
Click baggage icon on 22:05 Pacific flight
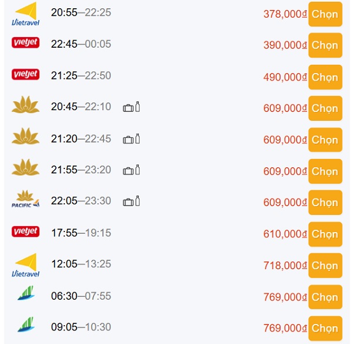128,202
